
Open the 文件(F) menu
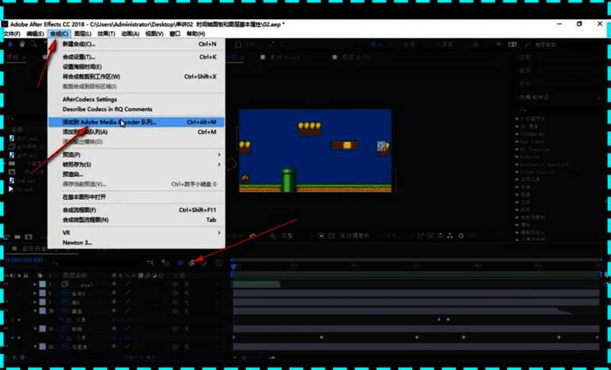(x=11, y=34)
